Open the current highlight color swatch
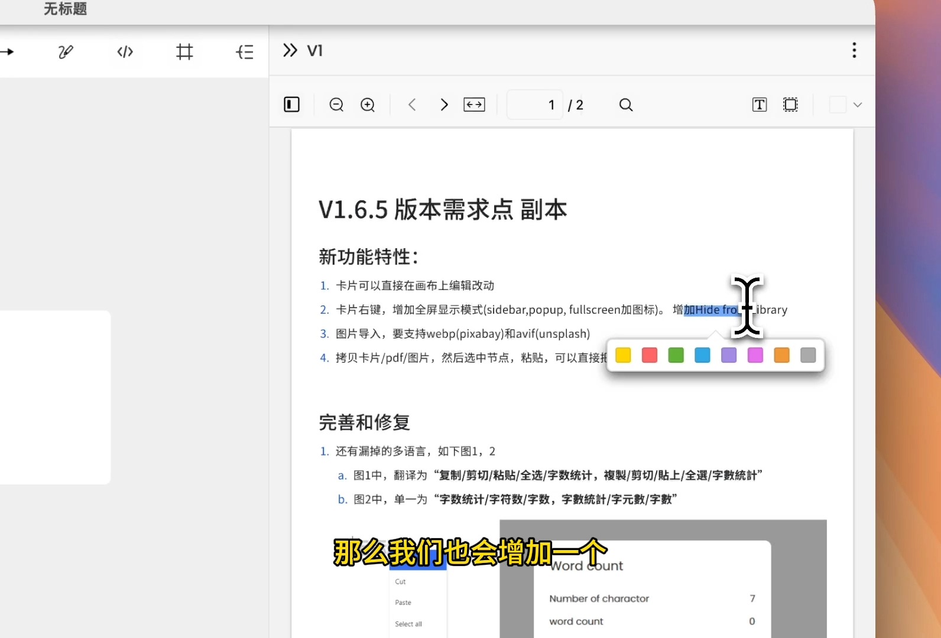This screenshot has width=941, height=638. pos(838,105)
